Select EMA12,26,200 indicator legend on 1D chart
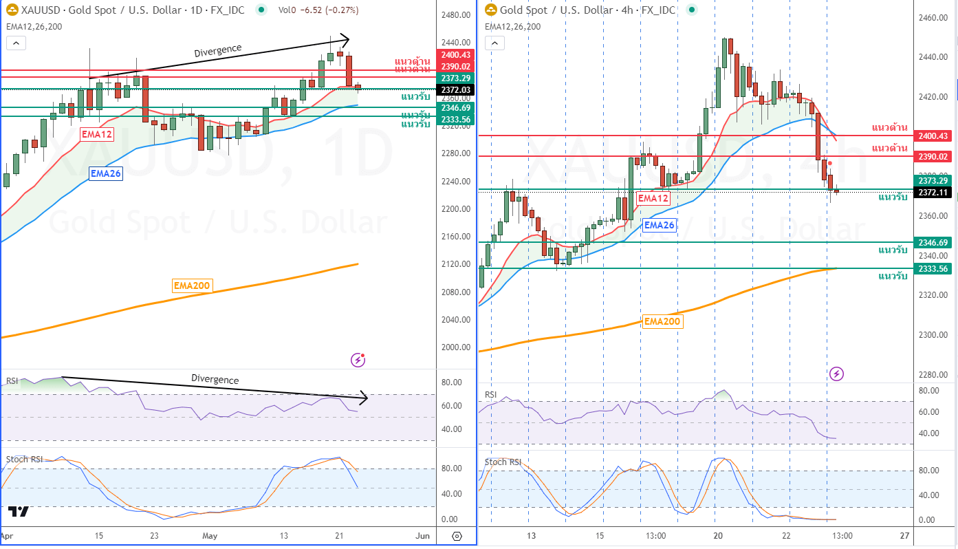Viewport: 958px width, 549px height. pos(34,26)
